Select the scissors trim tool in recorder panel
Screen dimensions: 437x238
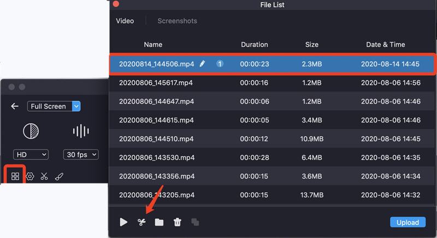coord(44,176)
